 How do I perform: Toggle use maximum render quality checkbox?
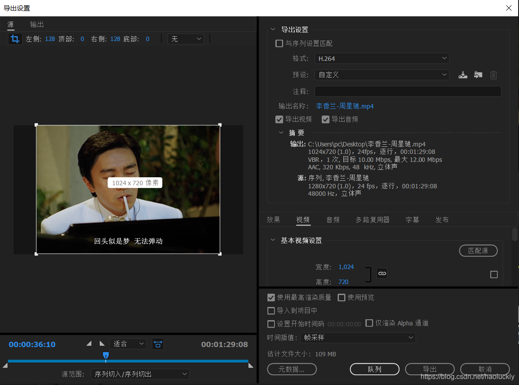coord(271,297)
